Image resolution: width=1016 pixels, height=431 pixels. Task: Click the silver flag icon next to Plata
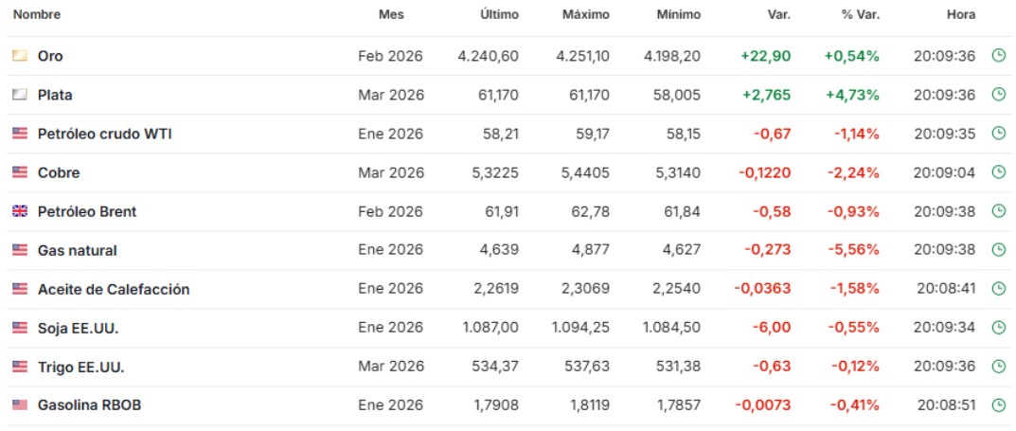[20, 95]
